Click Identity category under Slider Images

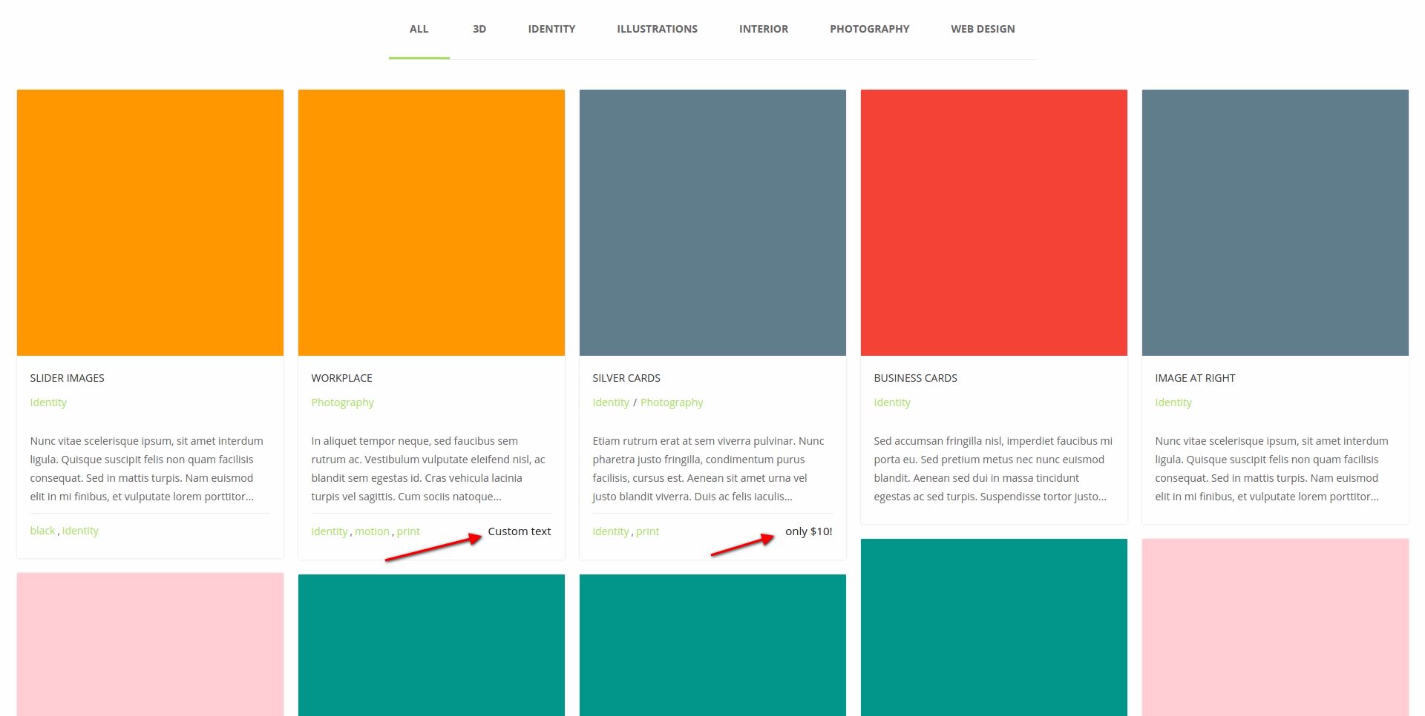(48, 402)
